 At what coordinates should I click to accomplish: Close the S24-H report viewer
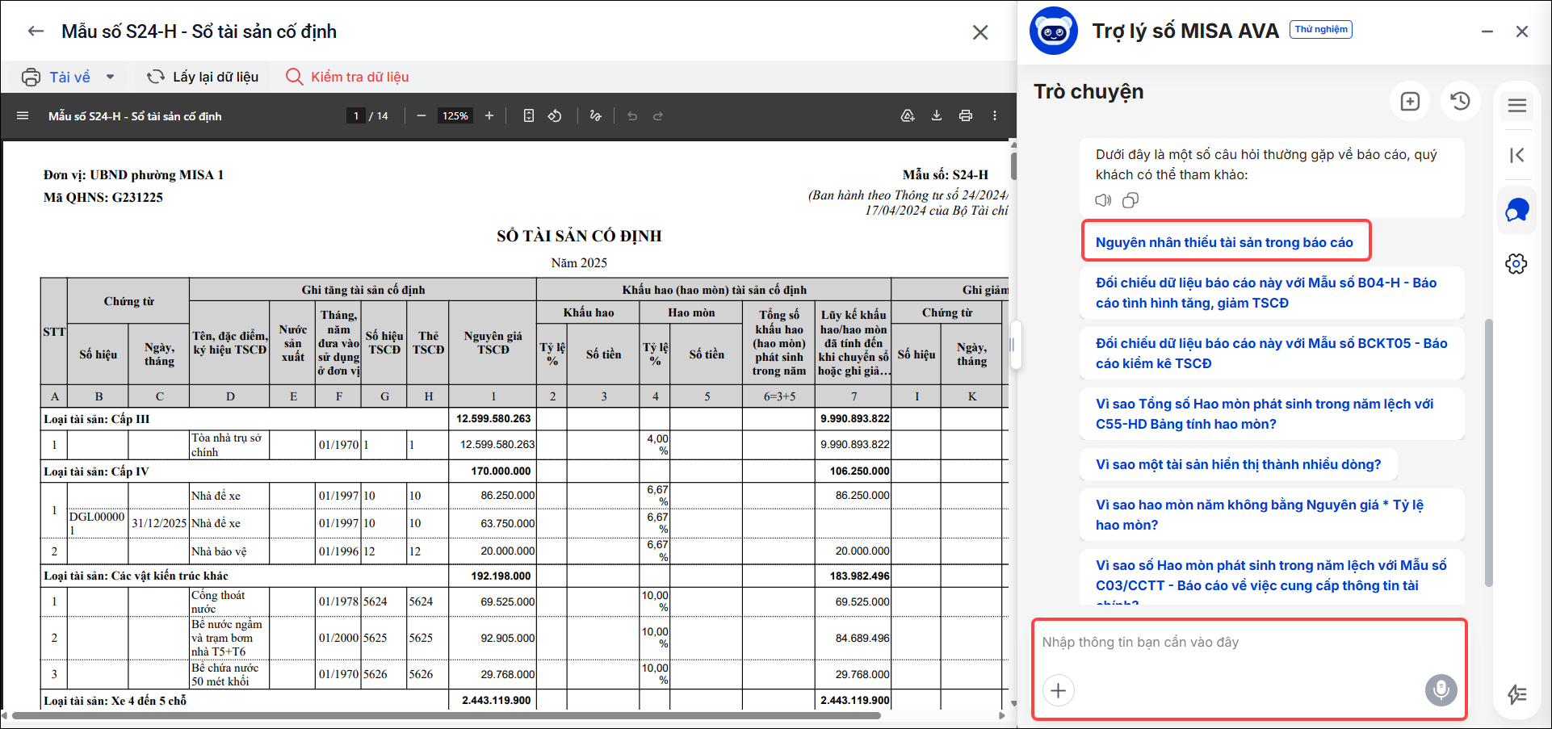coord(980,32)
